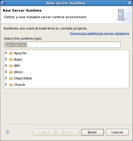Image resolution: width=133 pixels, height=141 pixels.
Task: Select the Basic runtime category label
Action: [18, 59]
